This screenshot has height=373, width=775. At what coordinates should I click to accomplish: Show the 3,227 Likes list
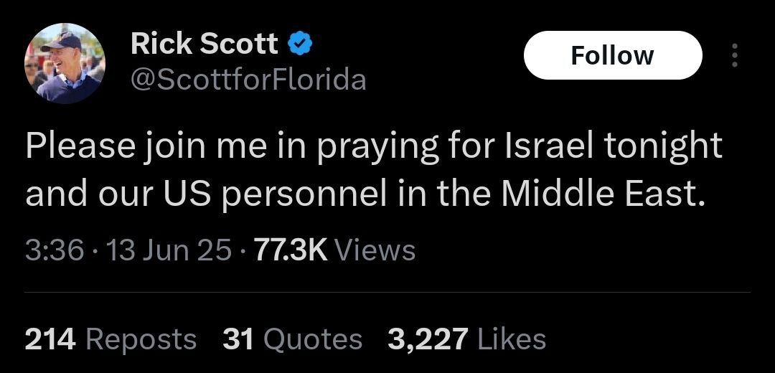point(466,339)
